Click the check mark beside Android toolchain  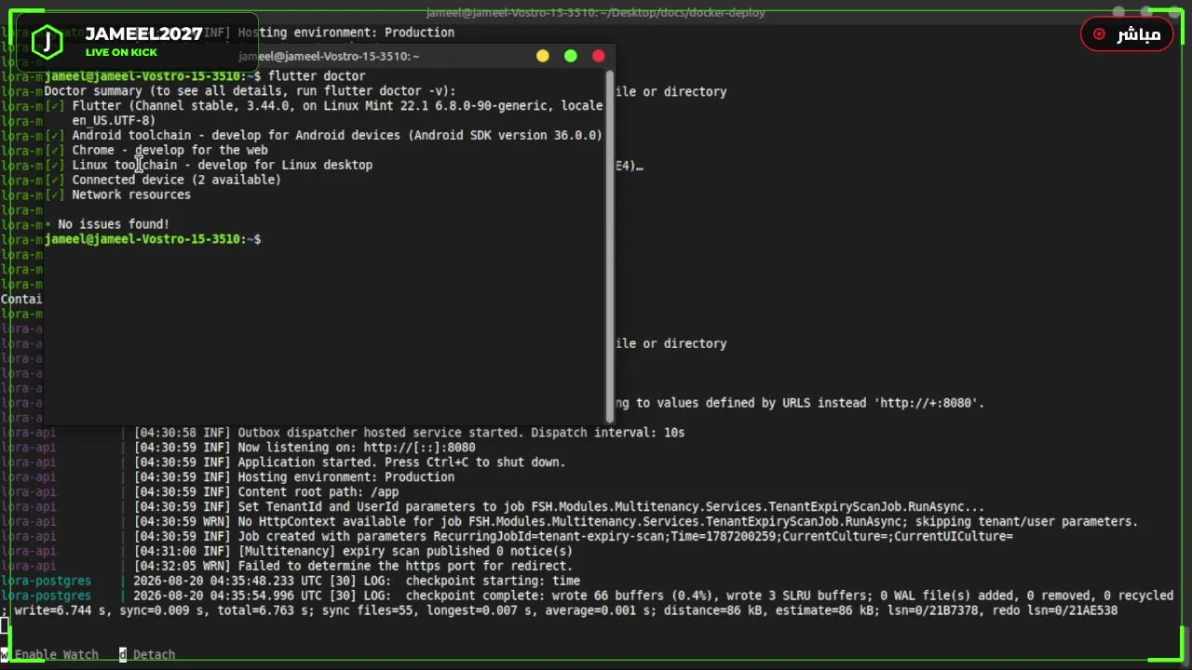click(x=55, y=135)
